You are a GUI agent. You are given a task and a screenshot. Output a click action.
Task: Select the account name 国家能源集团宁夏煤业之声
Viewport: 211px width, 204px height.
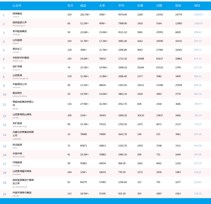click(x=23, y=182)
